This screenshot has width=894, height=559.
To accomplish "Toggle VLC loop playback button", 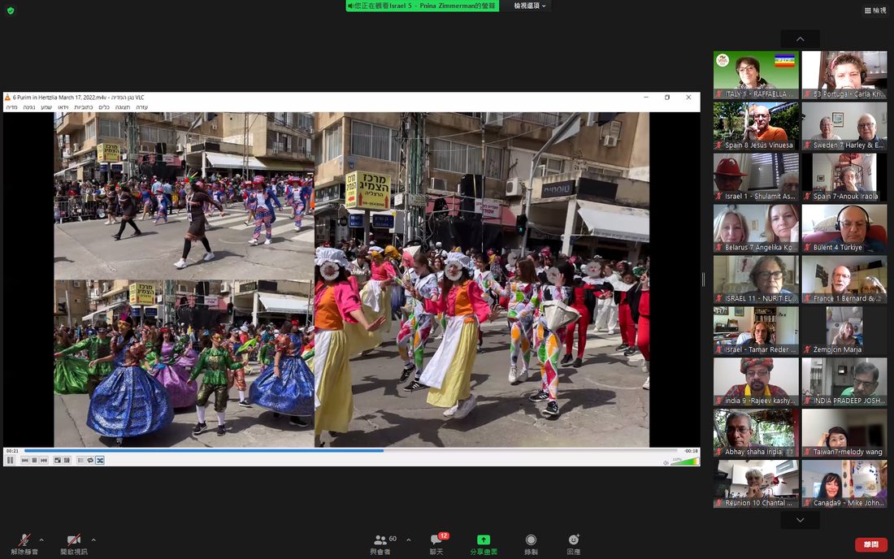I will [90, 461].
